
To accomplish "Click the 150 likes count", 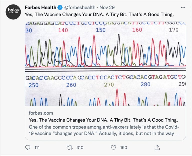I will point(123,148).
